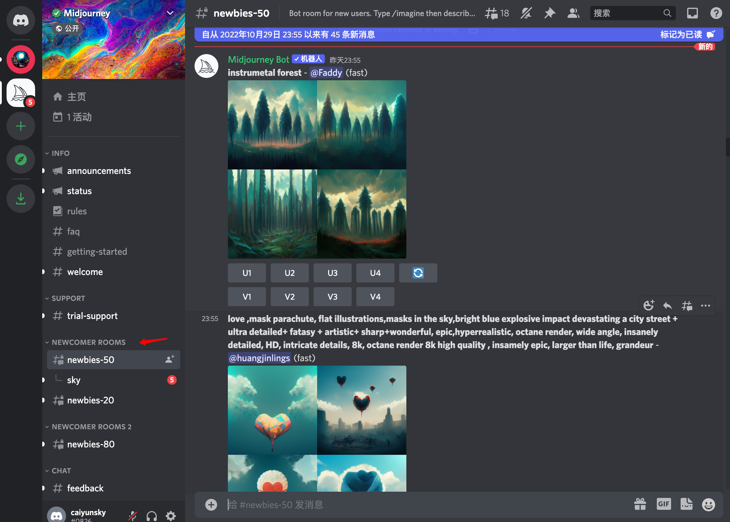Open the disco ball server icon
730x522 pixels.
[x=21, y=59]
